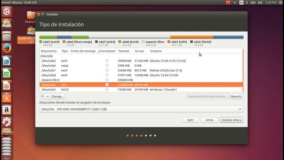Open the sound volume indicator
284x160 pixels.
260,3
